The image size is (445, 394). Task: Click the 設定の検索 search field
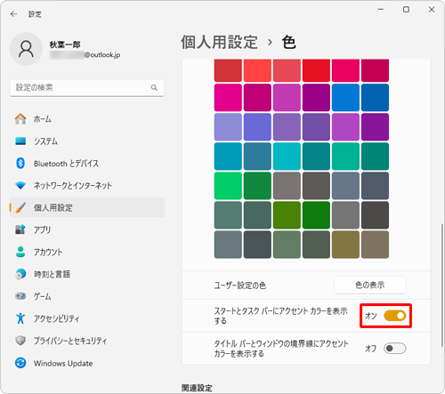[x=87, y=87]
